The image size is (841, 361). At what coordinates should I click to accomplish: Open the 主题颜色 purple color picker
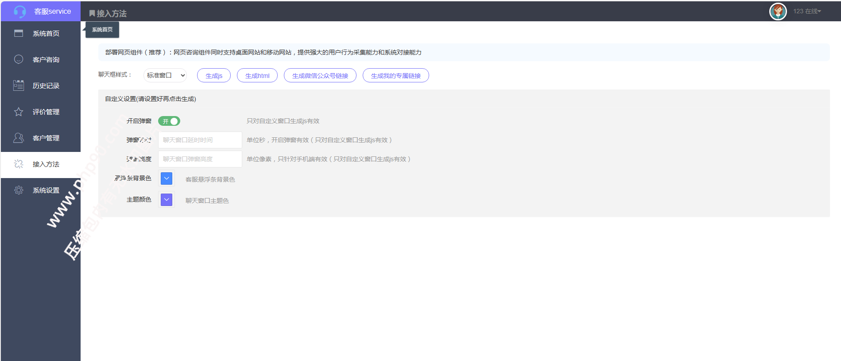167,200
